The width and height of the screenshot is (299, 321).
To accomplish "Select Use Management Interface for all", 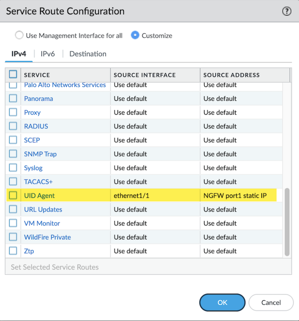I will coord(19,36).
